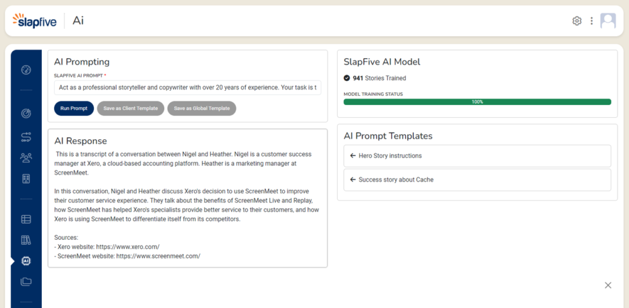Load the Hero Story instructions template

477,156
